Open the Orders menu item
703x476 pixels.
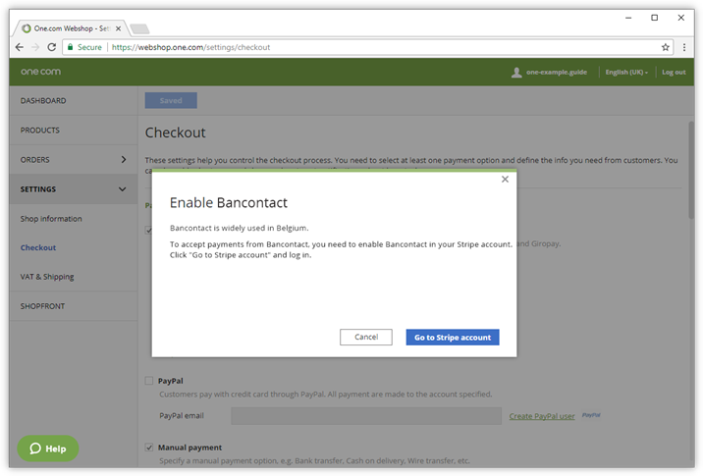(x=74, y=160)
